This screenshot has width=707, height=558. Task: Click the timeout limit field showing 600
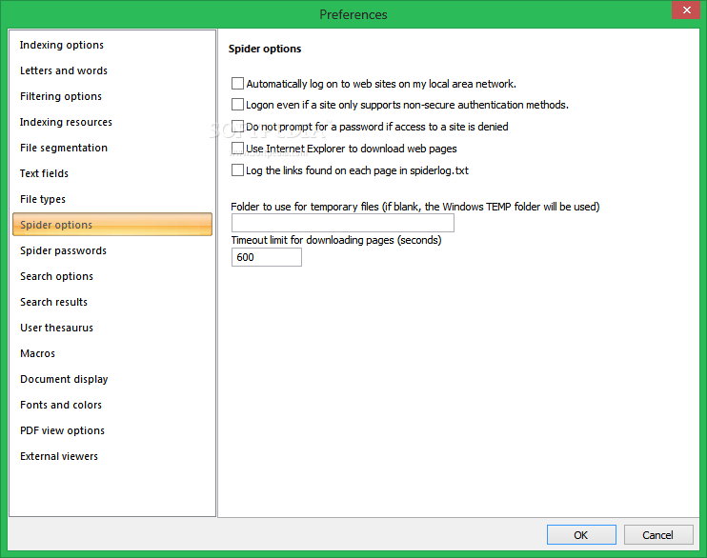[267, 257]
